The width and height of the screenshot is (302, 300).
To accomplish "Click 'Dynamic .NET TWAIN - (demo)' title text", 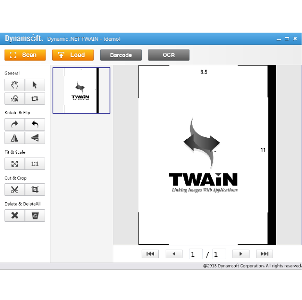I will [84, 39].
